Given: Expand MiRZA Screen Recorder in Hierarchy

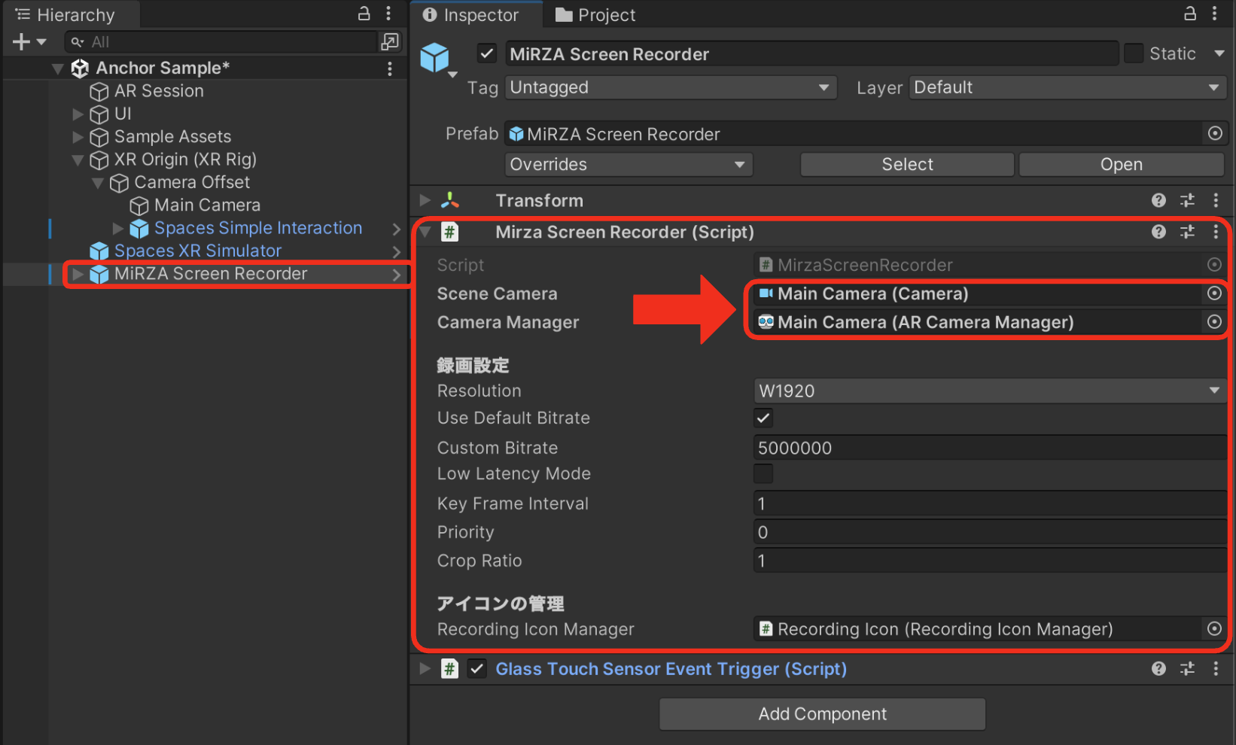Looking at the screenshot, I should (78, 275).
